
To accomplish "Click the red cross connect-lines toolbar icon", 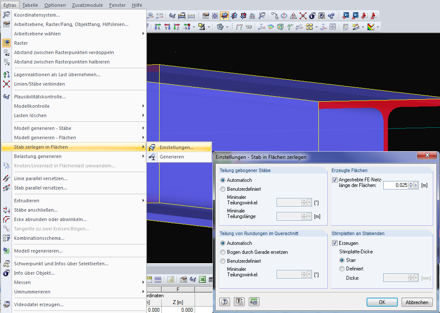I will (x=303, y=16).
